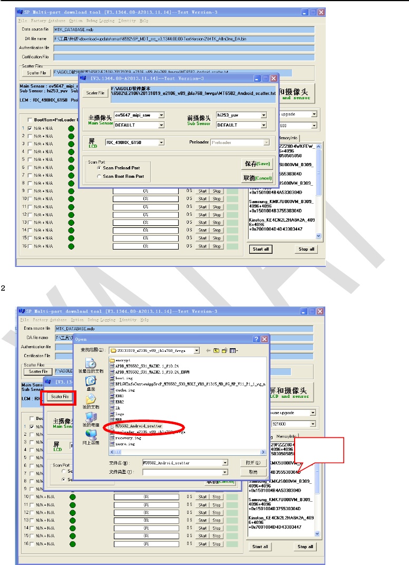Screen dimensions: 409x565
Task: Click the Network Places (网上邻居) icon
Action: [x=90, y=435]
